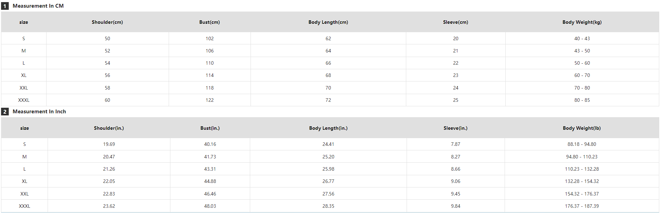Image resolution: width=661 pixels, height=213 pixels.
Task: Select the 26.77 body length cell
Action: [x=328, y=181]
